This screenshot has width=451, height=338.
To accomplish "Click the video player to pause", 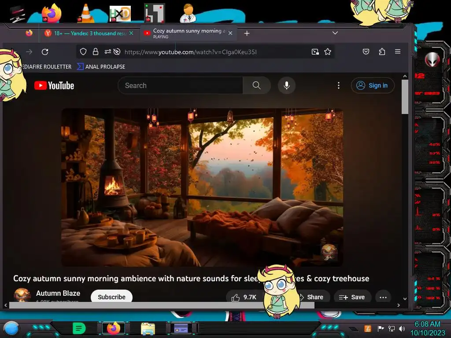I will point(202,187).
